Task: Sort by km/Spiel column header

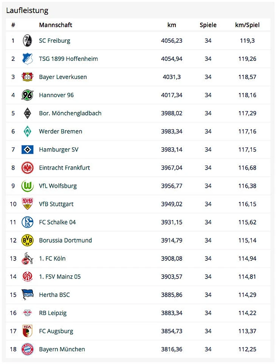Action: [x=247, y=25]
